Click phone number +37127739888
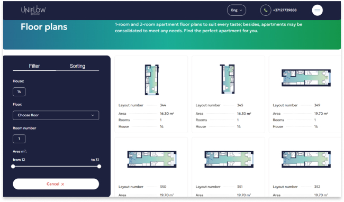The height and width of the screenshot is (202, 344). tap(285, 10)
